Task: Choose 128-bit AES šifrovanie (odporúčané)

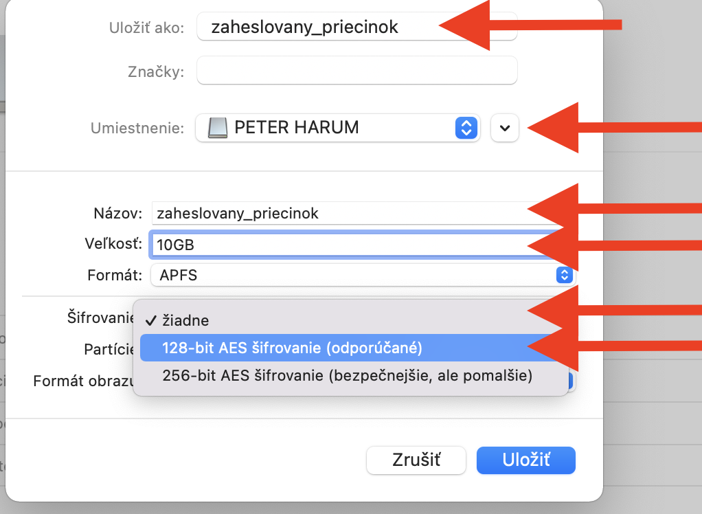Action: (x=292, y=348)
